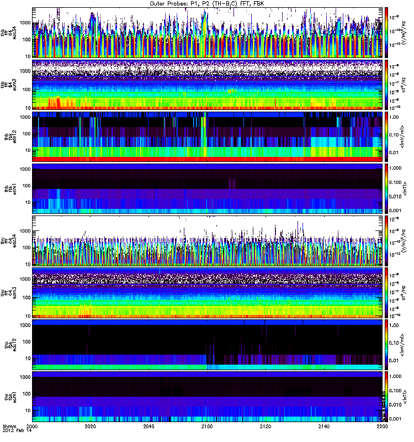Click the 2140 time tick label
The height and width of the screenshot is (442, 414).
coord(323,427)
